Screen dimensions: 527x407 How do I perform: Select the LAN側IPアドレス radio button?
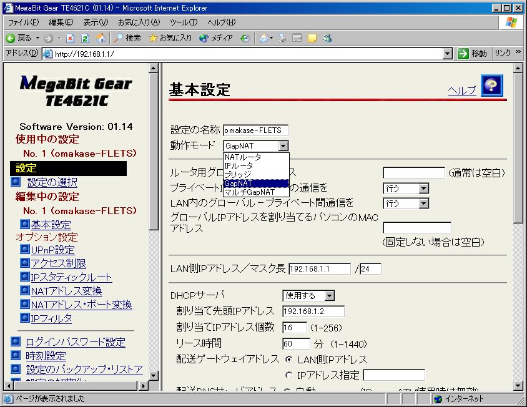coord(288,360)
